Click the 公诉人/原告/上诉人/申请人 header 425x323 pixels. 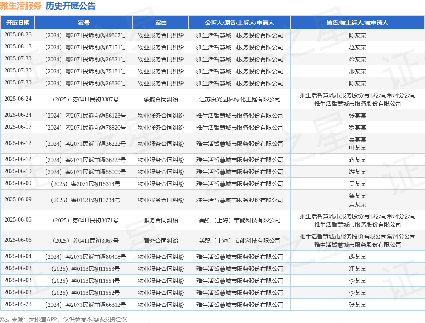(x=239, y=23)
